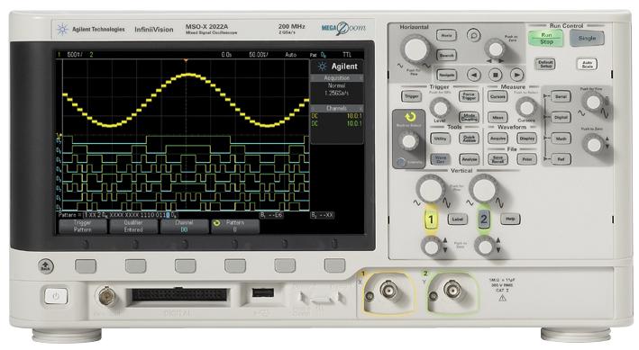
Task: Click the Agilent Technologies starburst logo on bezel
Action: 62,30
